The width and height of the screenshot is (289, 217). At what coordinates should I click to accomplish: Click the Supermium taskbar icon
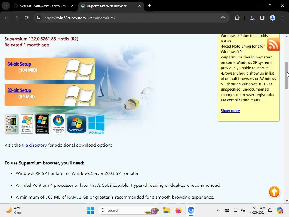click(191, 210)
